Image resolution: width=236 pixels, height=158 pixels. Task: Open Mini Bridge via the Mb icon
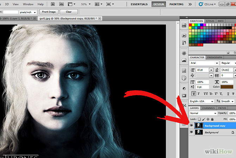click(62, 4)
